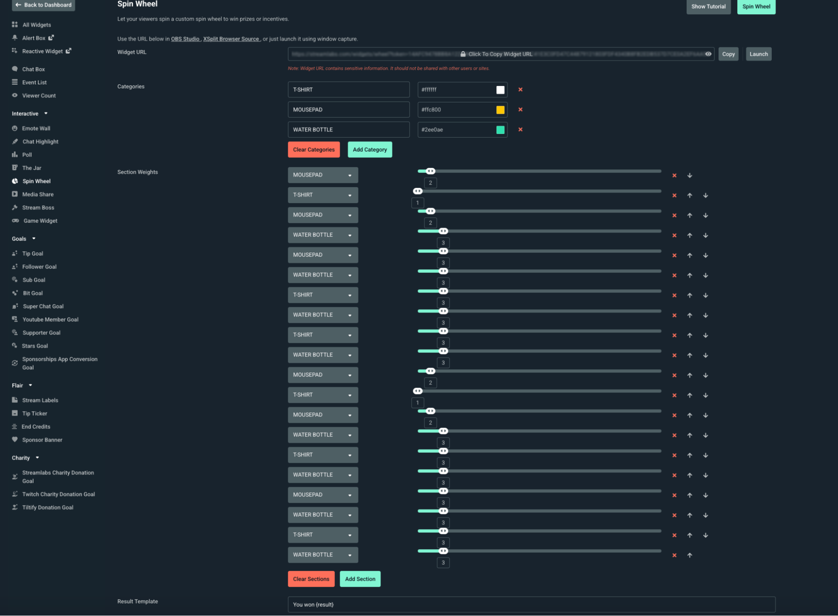The height and width of the screenshot is (616, 838).
Task: Select The Jar widget icon
Action: [15, 167]
